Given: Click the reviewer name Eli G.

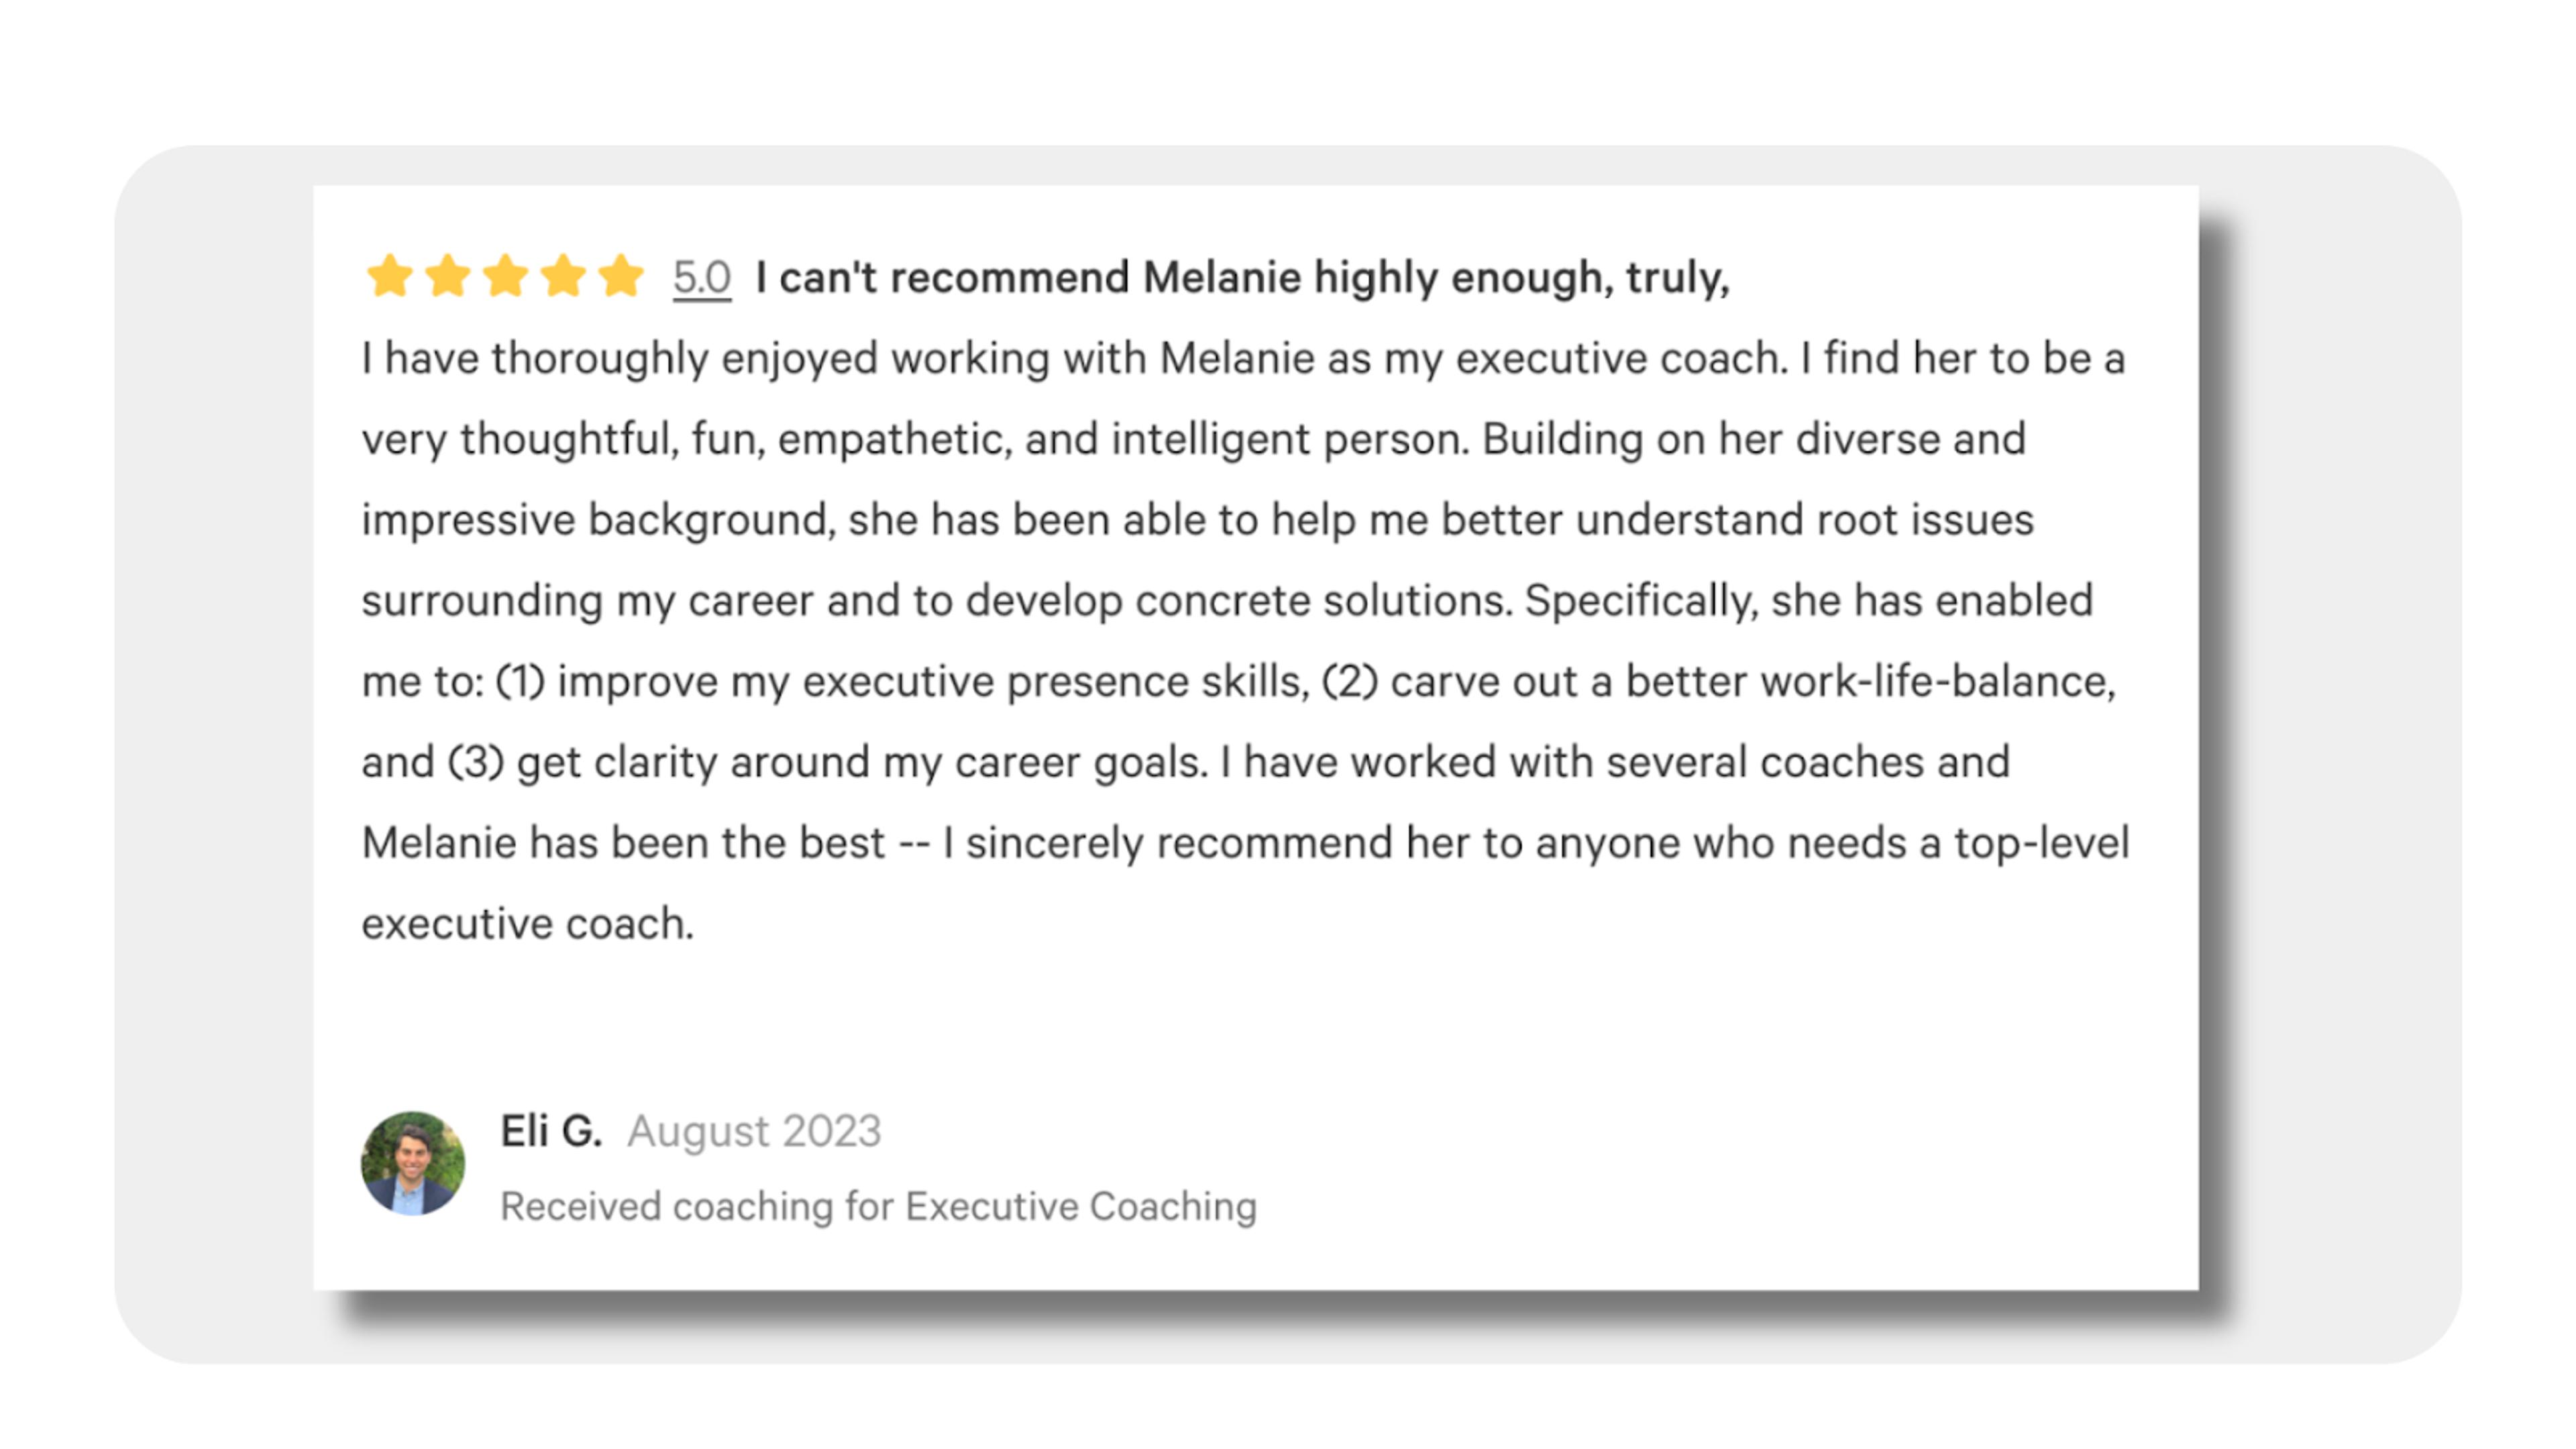Looking at the screenshot, I should 551,1131.
